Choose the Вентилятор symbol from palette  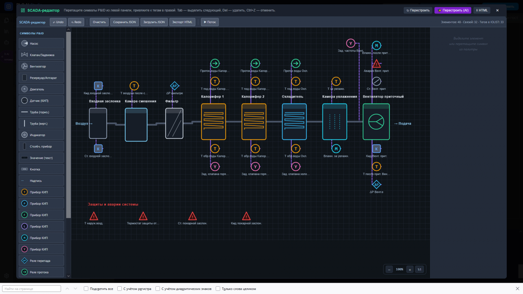click(x=41, y=66)
